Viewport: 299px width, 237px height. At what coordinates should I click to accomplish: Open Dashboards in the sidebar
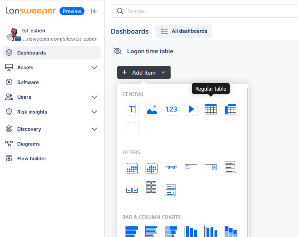pos(52,52)
